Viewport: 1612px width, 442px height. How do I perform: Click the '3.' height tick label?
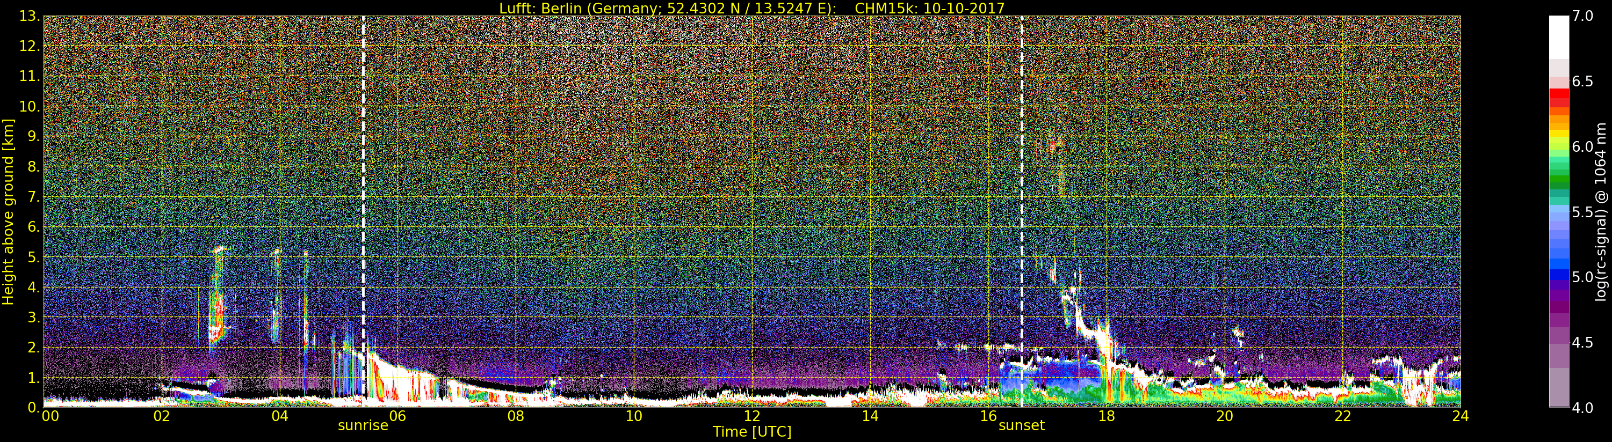point(33,317)
